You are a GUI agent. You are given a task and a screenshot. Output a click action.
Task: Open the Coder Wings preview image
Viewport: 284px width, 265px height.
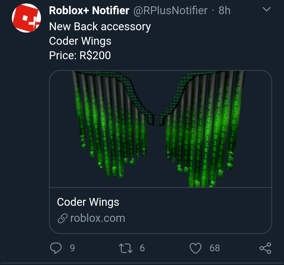pyautogui.click(x=160, y=129)
